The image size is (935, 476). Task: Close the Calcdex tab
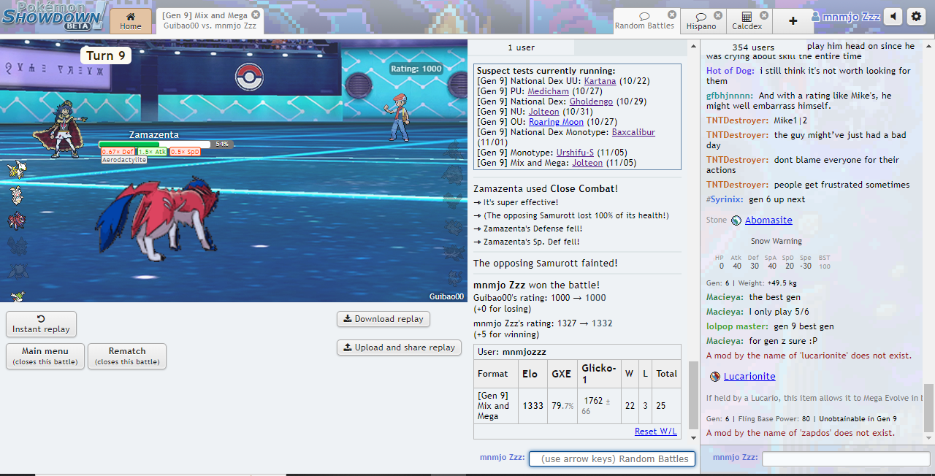click(763, 15)
